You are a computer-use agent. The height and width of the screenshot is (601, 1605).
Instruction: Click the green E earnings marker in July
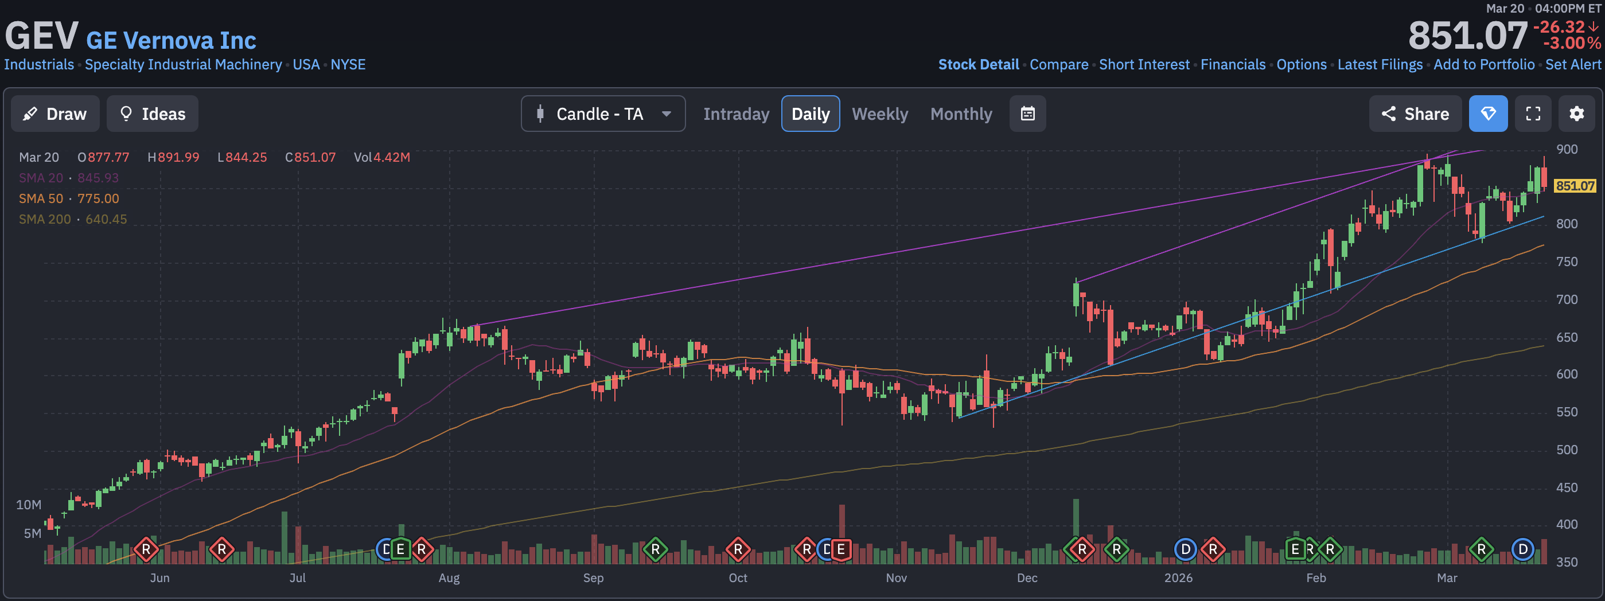point(400,549)
